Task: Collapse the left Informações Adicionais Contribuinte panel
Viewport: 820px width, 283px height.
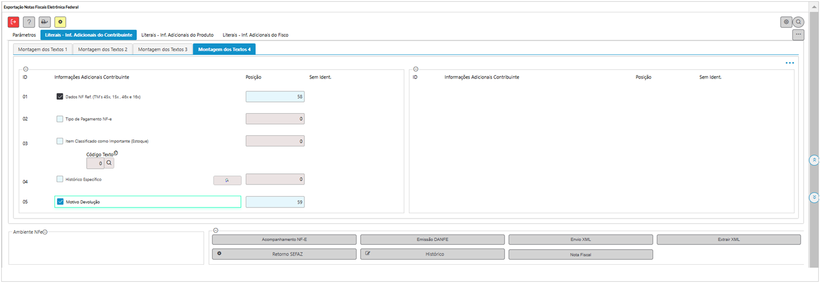Action: (x=25, y=69)
